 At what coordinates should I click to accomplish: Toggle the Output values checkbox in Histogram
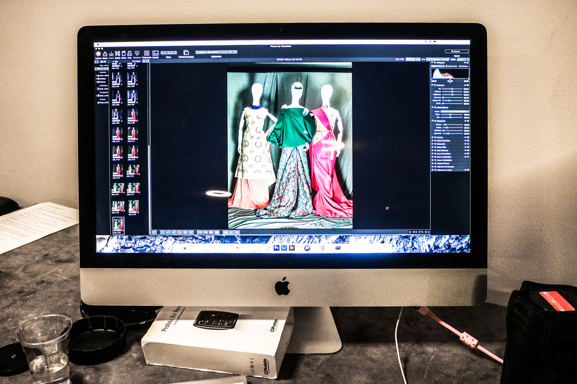click(447, 66)
